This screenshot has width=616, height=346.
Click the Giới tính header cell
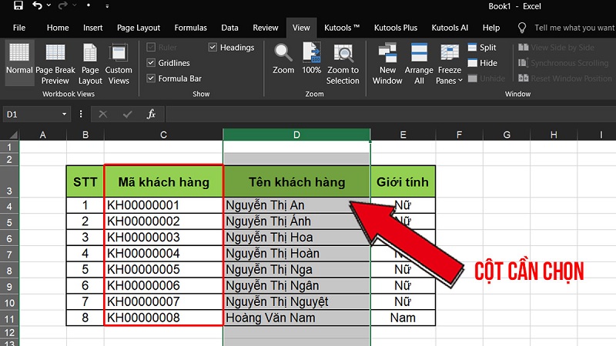click(x=403, y=182)
